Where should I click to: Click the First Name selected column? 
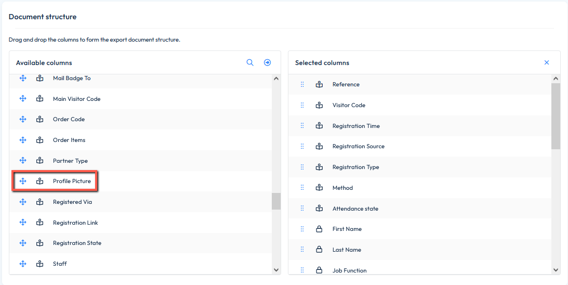coord(420,229)
